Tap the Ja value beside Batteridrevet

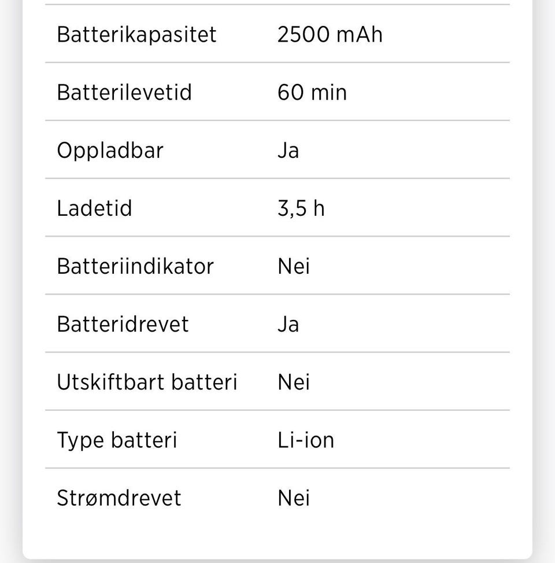click(x=288, y=324)
